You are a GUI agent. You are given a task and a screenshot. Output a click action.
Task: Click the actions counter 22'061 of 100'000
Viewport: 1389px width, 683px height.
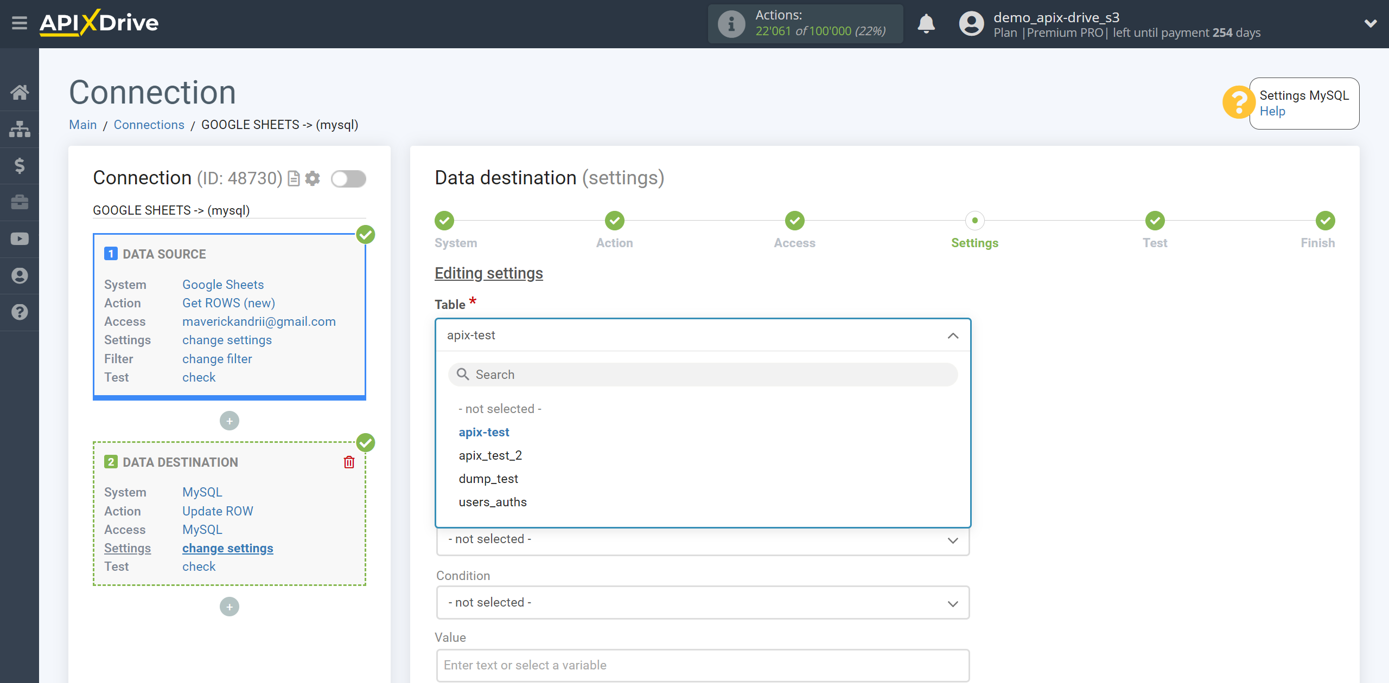pyautogui.click(x=821, y=31)
